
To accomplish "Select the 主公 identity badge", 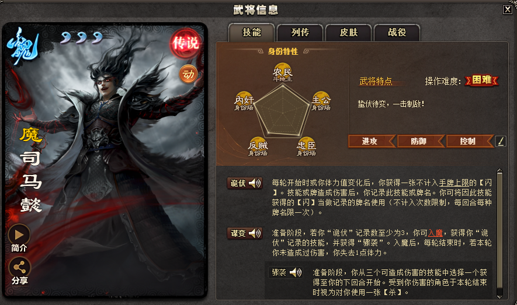I will pos(321,101).
